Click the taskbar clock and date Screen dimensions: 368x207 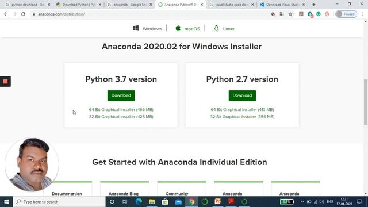click(x=344, y=202)
